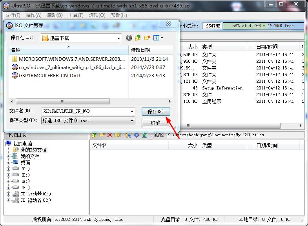Open the view menu icon in save dialog

(x=158, y=38)
